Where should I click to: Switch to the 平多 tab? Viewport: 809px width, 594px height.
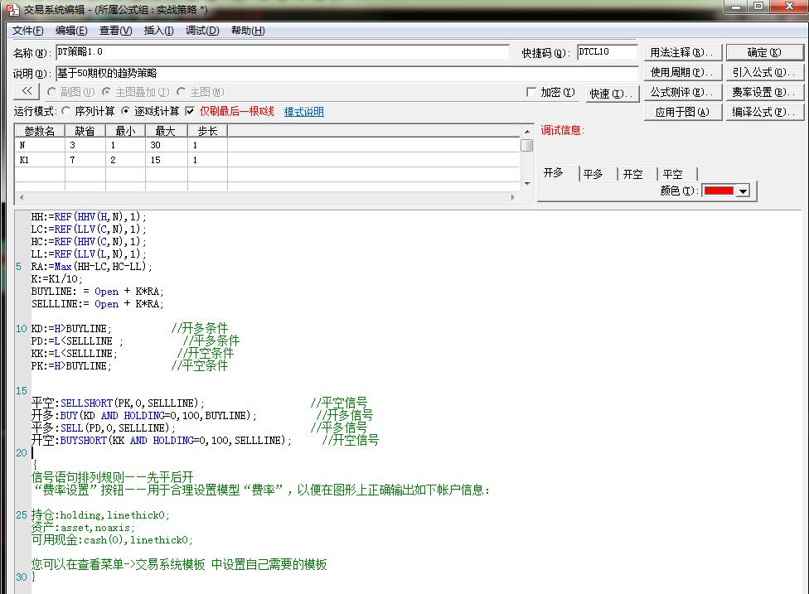click(593, 174)
